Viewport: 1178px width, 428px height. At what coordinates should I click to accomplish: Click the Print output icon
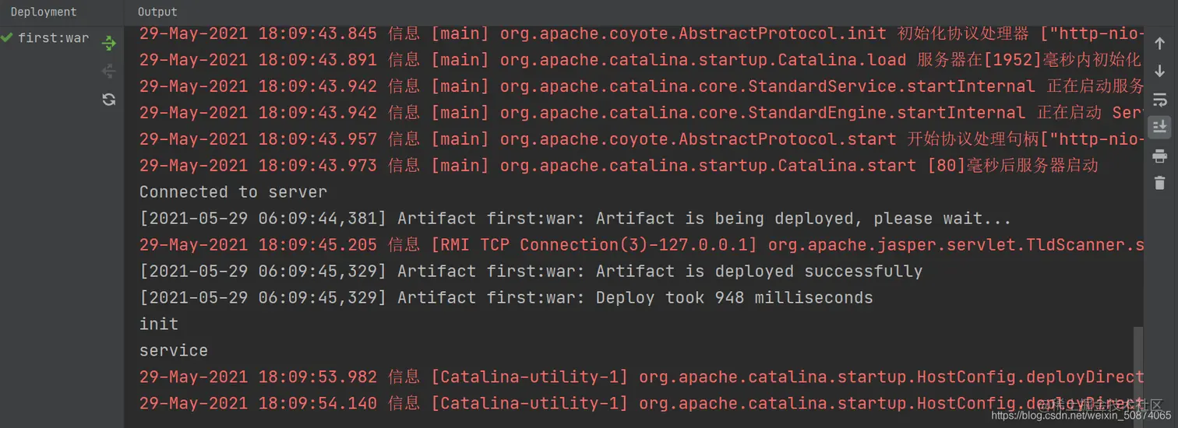[x=1159, y=156]
